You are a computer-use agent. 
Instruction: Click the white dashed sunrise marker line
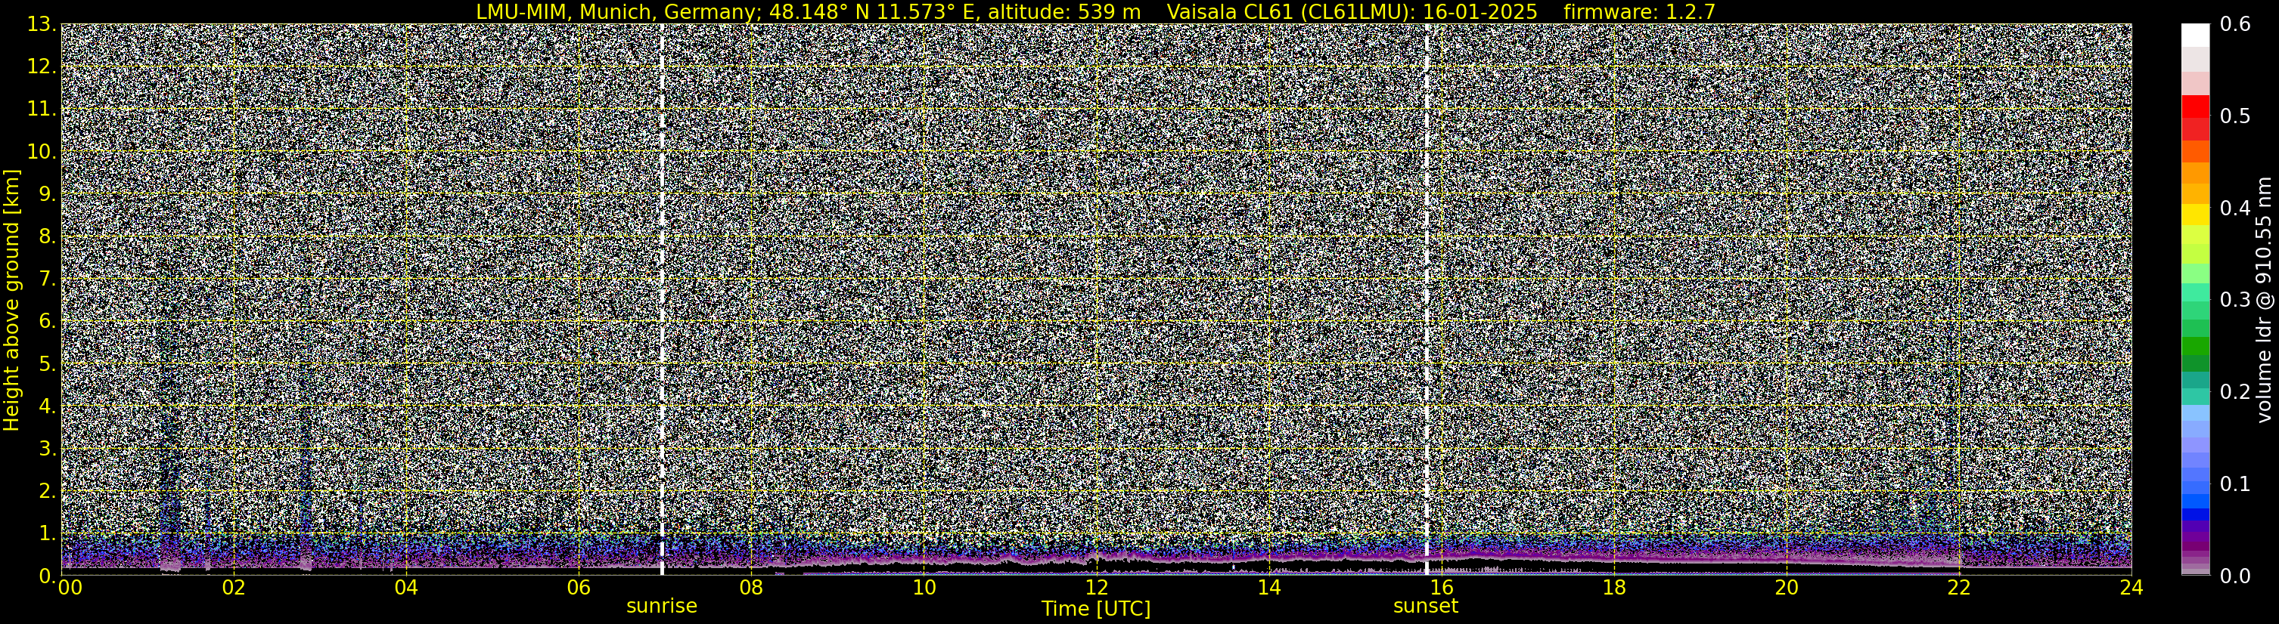pyautogui.click(x=662, y=300)
